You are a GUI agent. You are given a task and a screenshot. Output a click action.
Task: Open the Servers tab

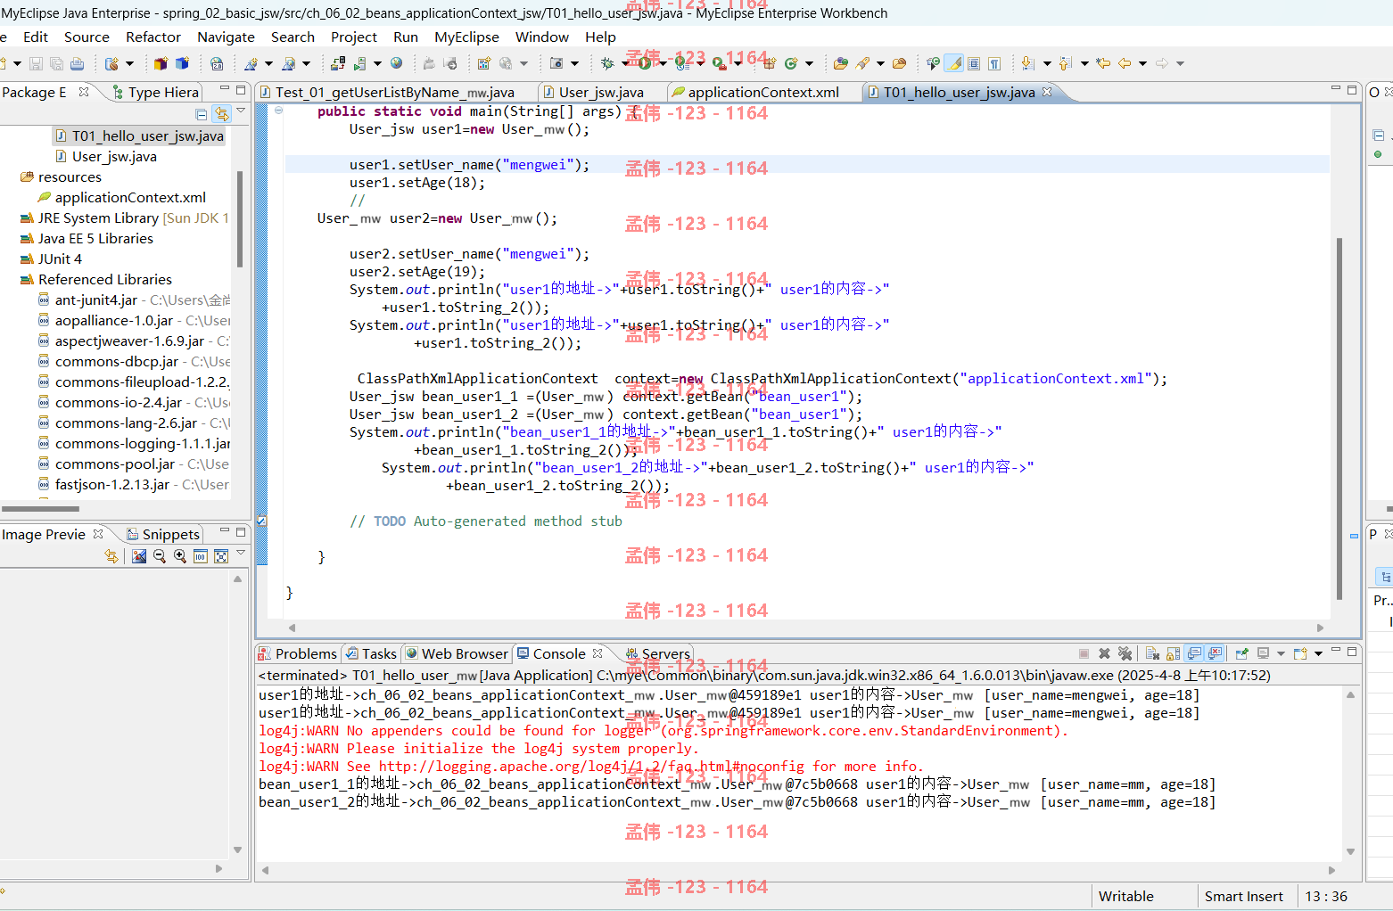coord(658,653)
